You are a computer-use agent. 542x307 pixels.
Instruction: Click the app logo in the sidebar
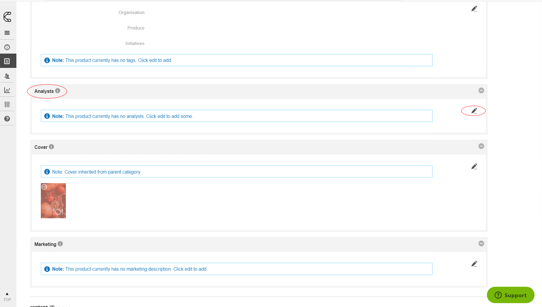point(7,17)
